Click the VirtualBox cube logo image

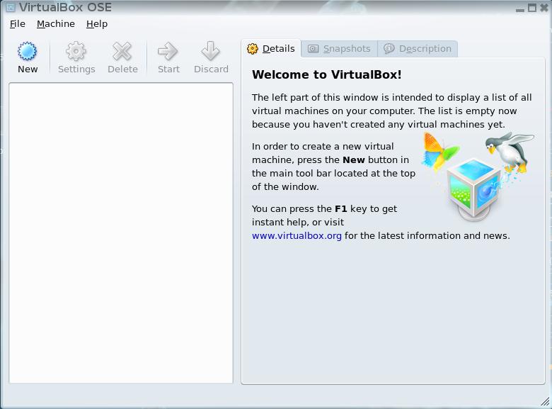click(x=473, y=189)
